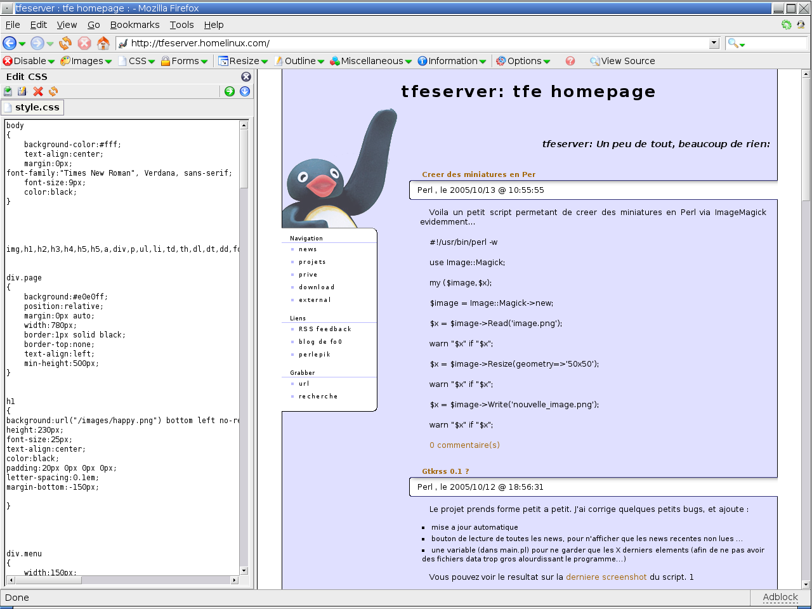Image resolution: width=812 pixels, height=609 pixels.
Task: Open the search engine selector dropdown
Action: 736,43
